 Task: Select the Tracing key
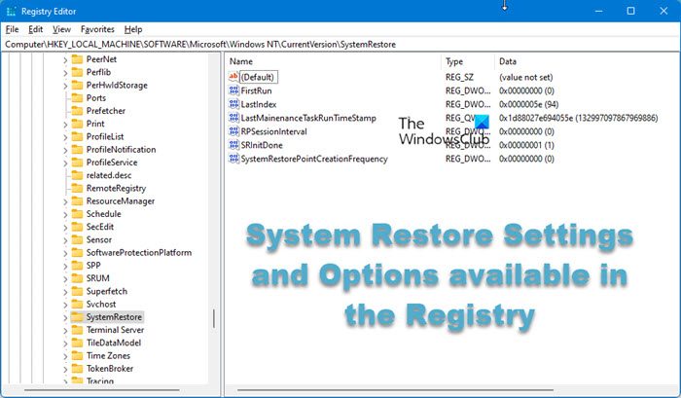coord(100,380)
